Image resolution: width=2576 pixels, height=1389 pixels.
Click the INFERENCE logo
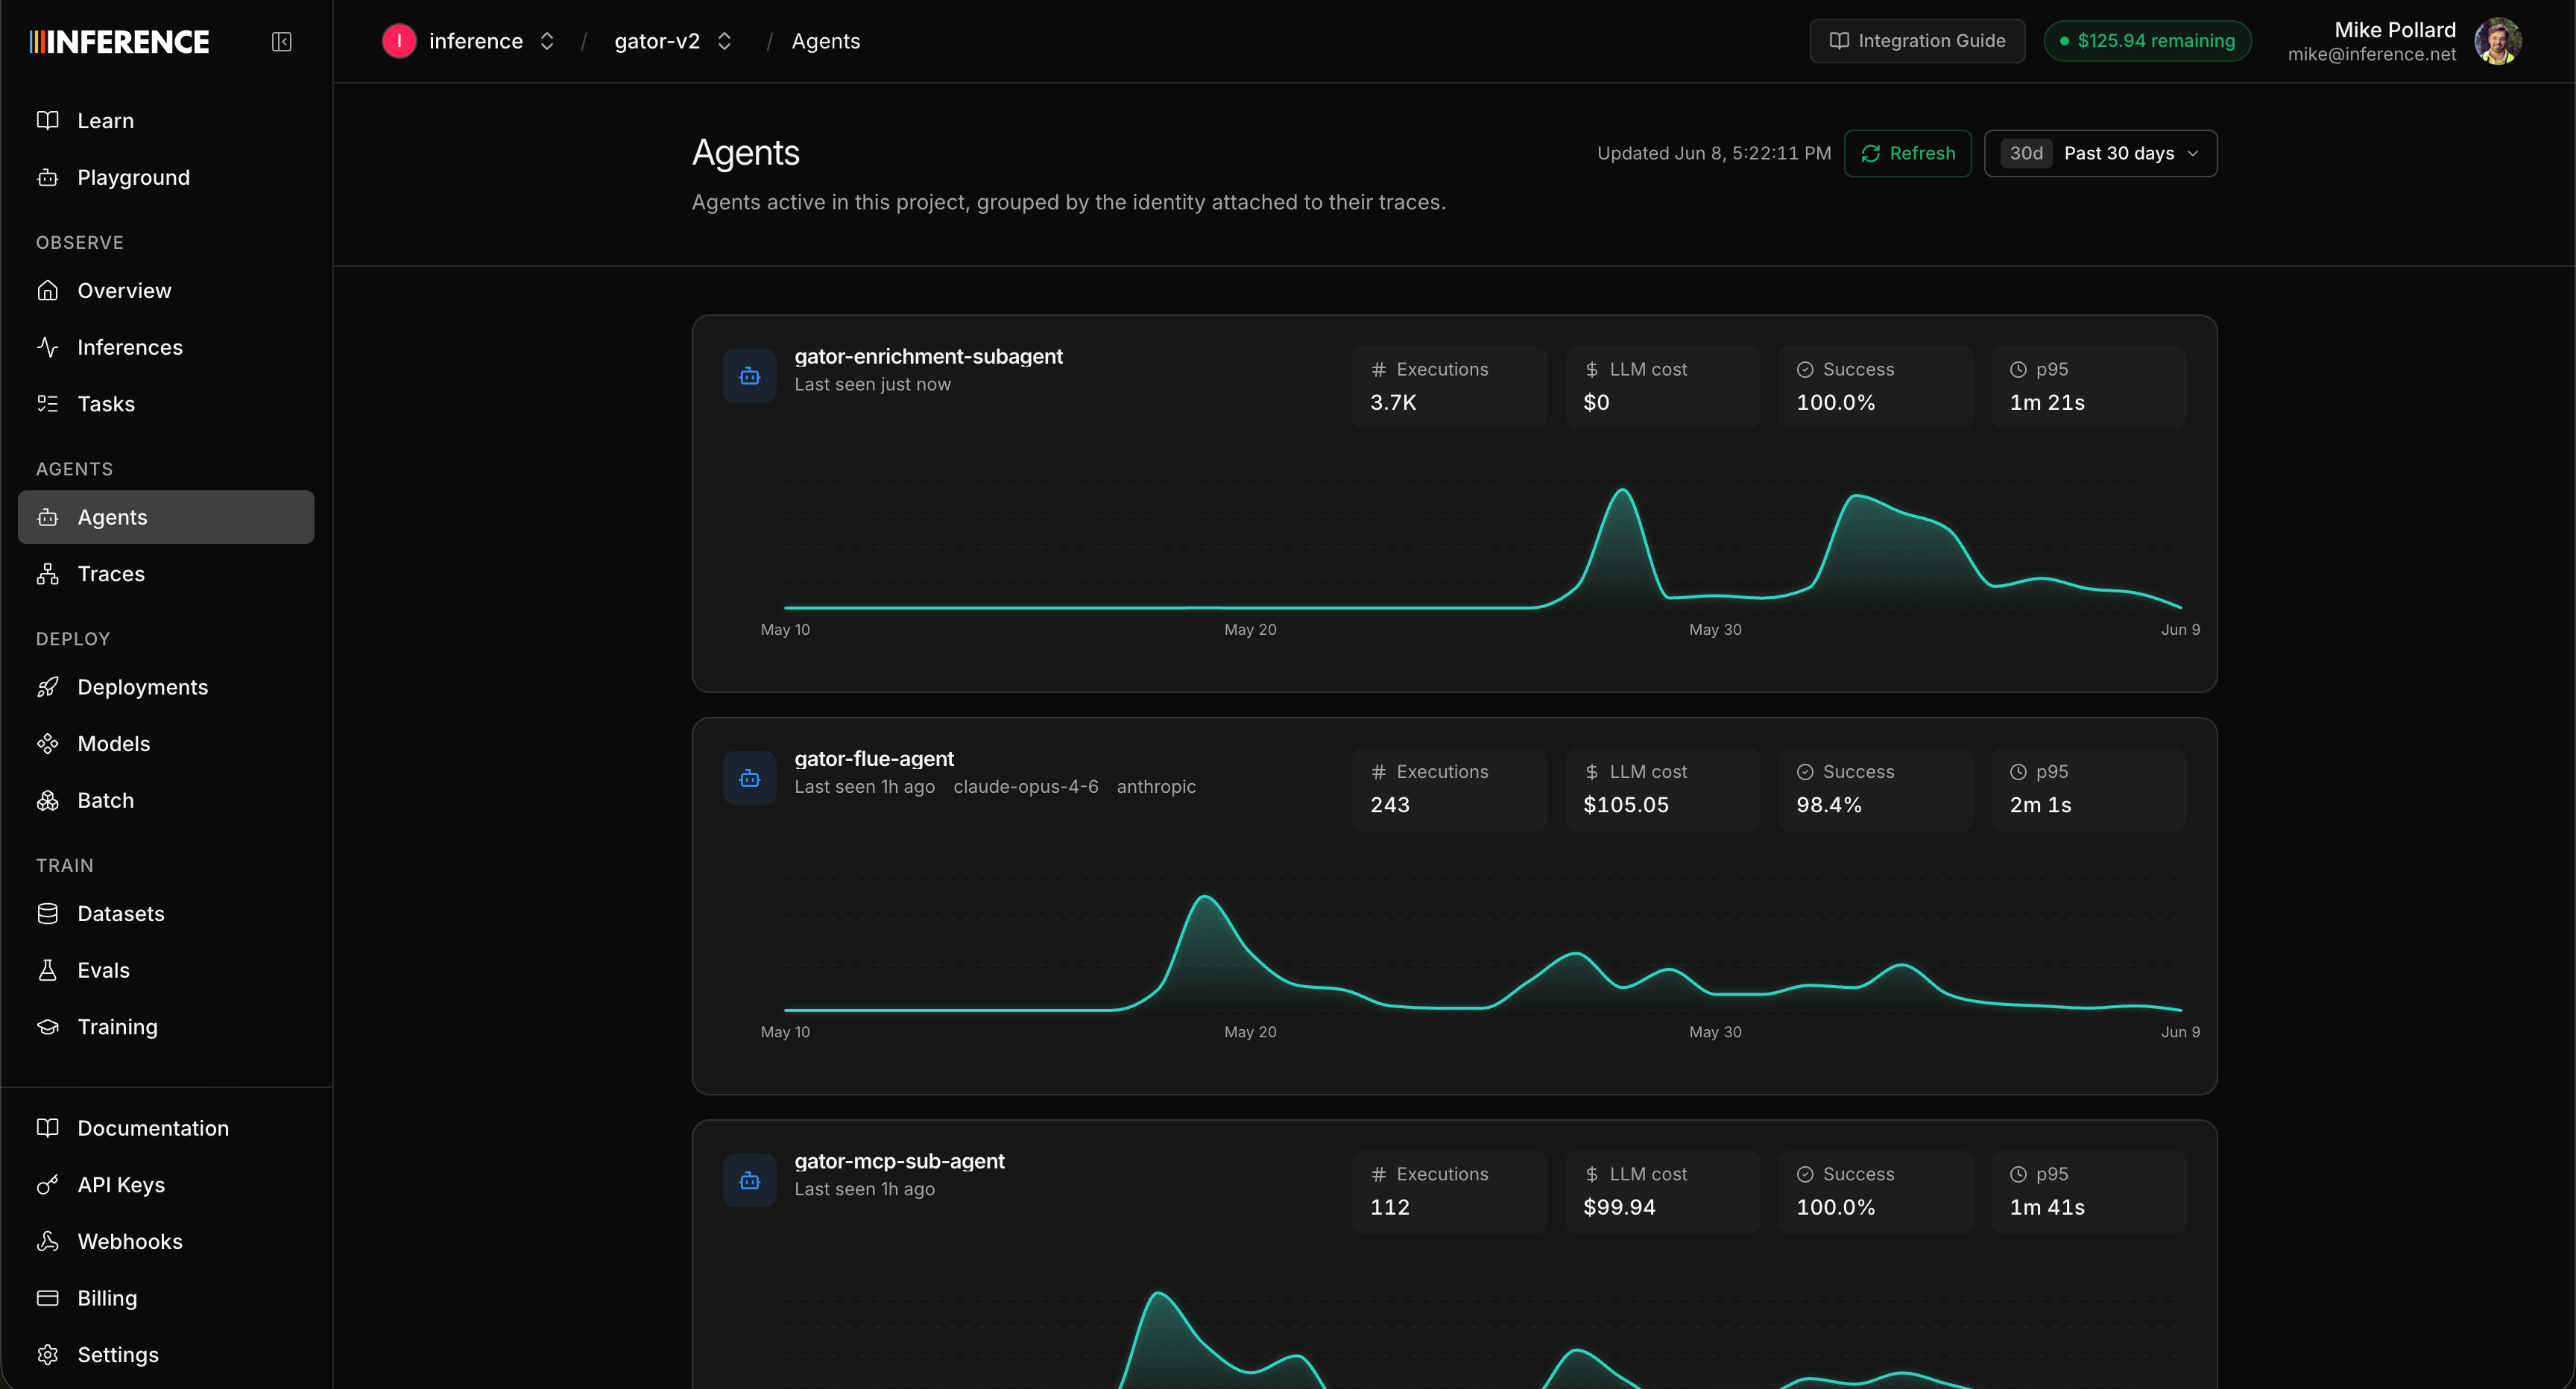click(x=120, y=41)
